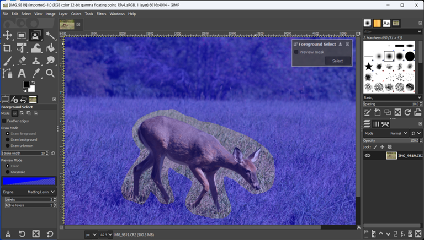Toggle lock pixels brush icon
This screenshot has height=240, width=424.
pyautogui.click(x=375, y=147)
